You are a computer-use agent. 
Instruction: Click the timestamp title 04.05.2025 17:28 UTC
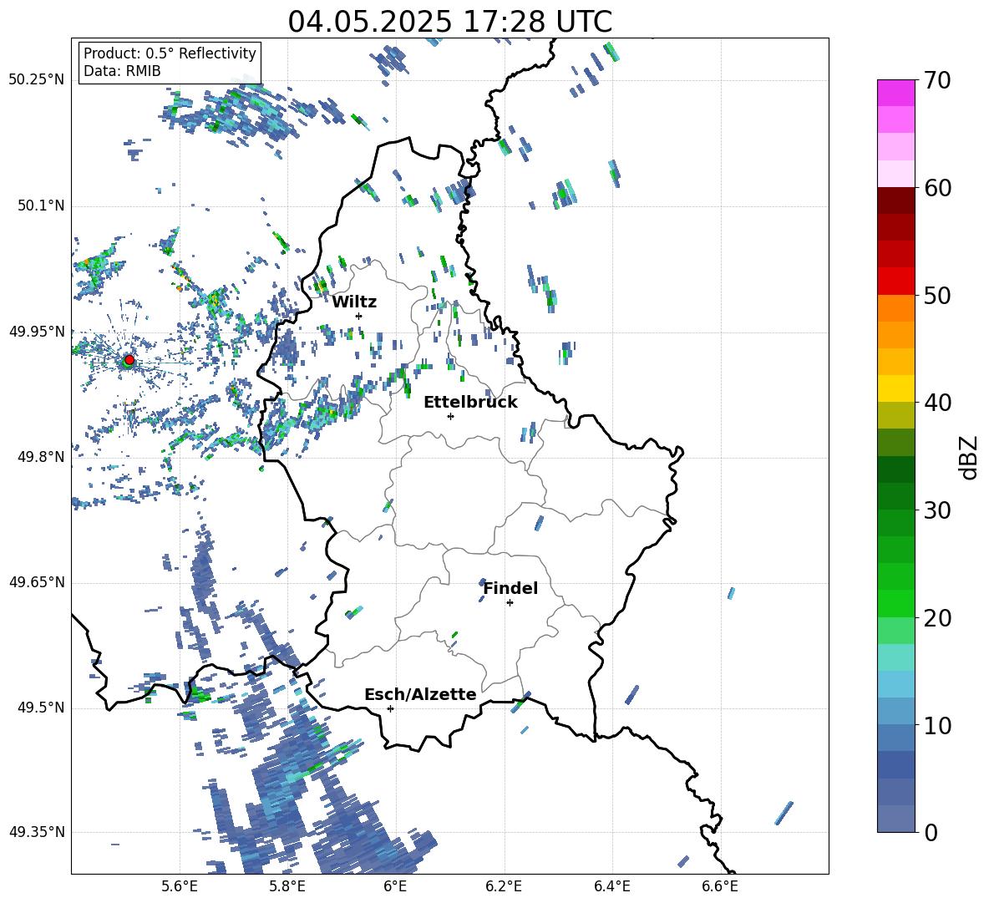(450, 22)
